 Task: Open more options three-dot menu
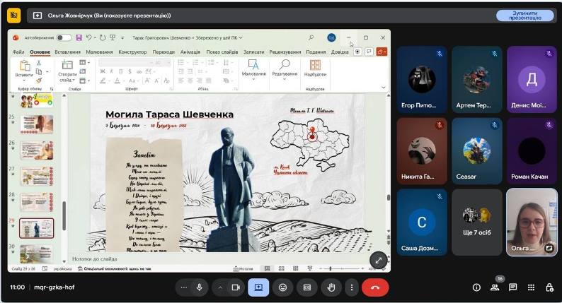click(352, 287)
